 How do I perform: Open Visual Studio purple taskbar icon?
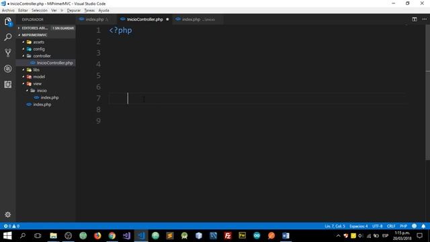point(126,236)
